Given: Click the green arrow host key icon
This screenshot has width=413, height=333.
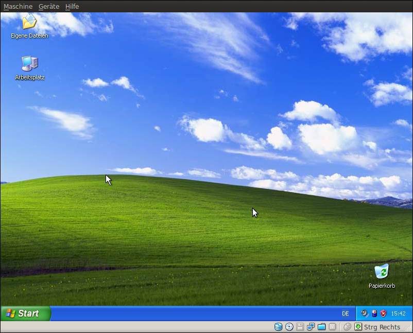Looking at the screenshot, I should tap(358, 327).
